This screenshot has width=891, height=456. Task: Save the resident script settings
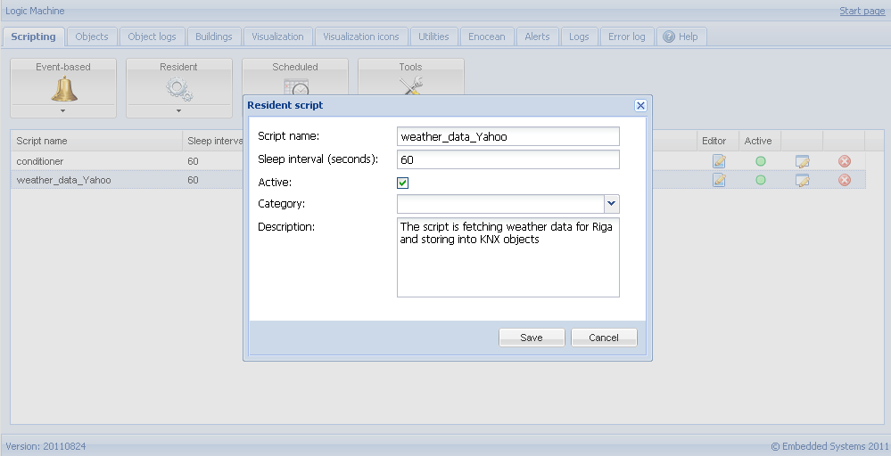[x=532, y=338]
